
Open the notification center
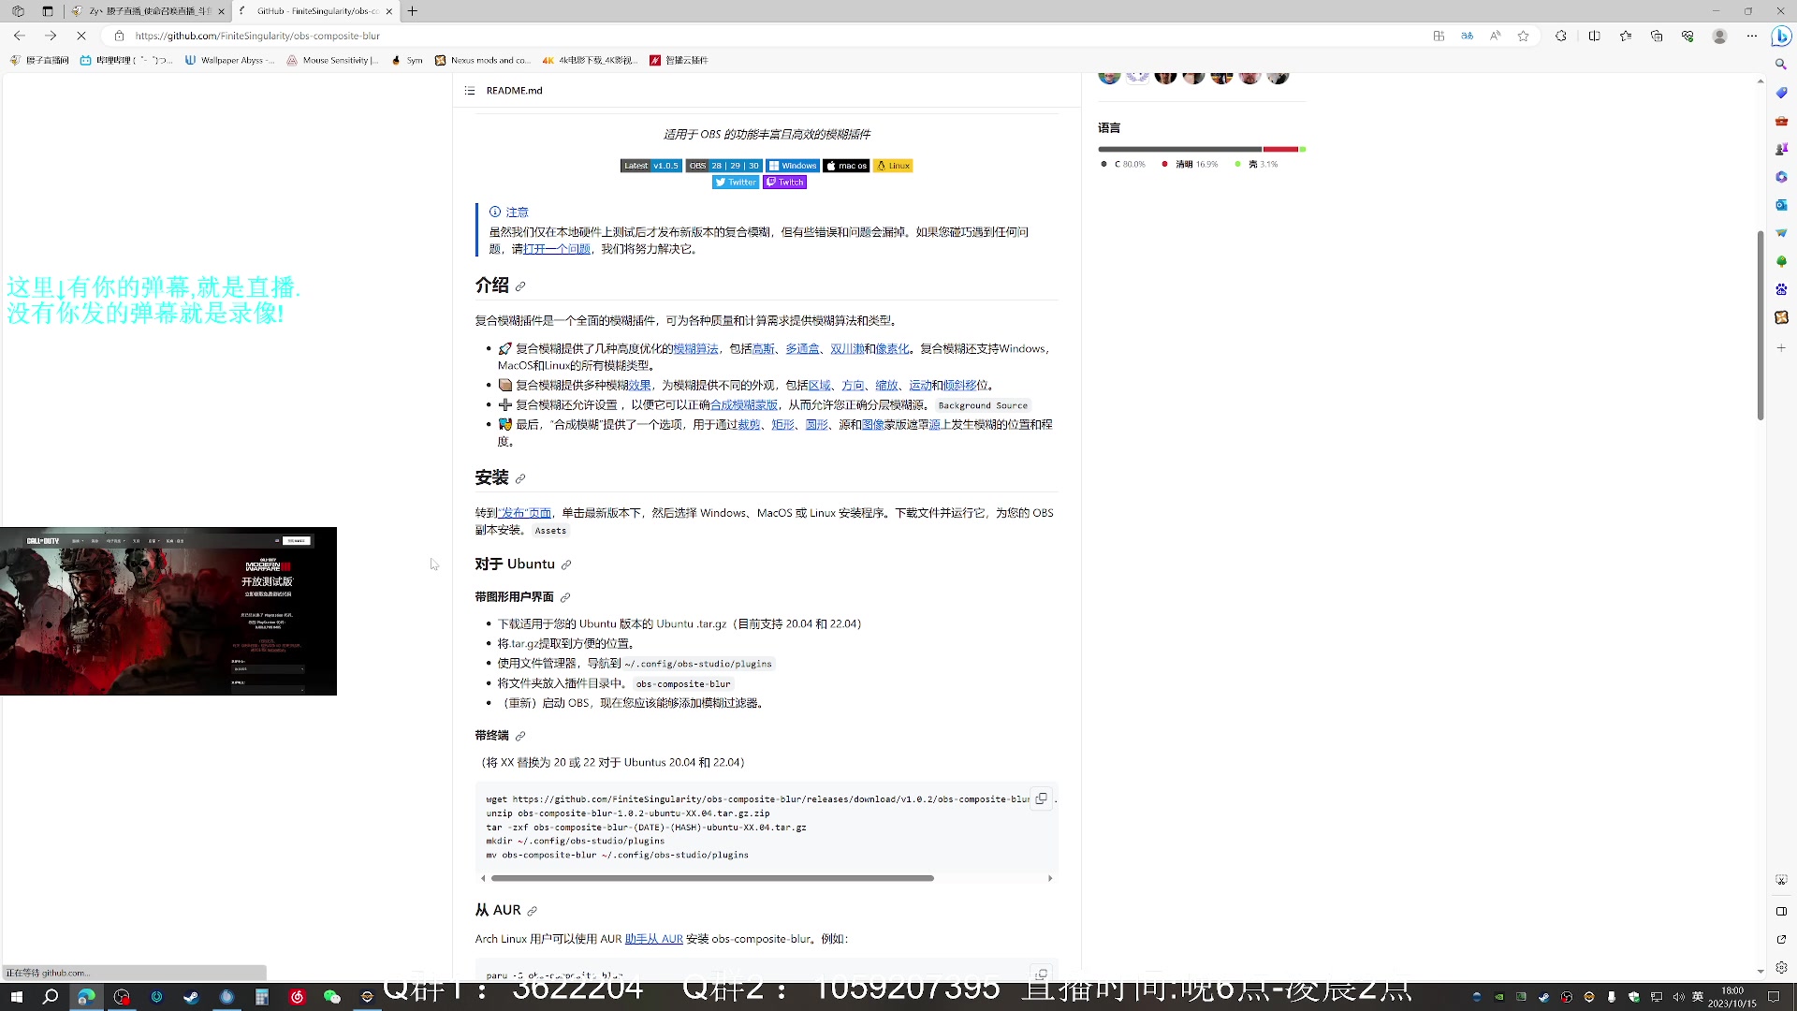tap(1774, 997)
